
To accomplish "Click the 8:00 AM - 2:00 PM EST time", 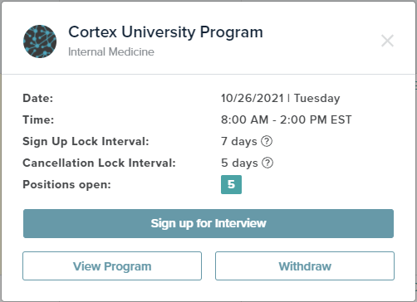I will tap(287, 119).
